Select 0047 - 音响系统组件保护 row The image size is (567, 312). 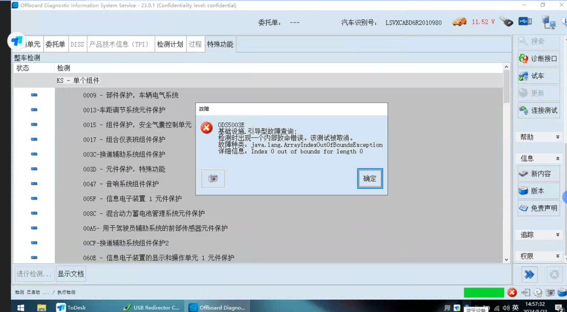pyautogui.click(x=258, y=184)
